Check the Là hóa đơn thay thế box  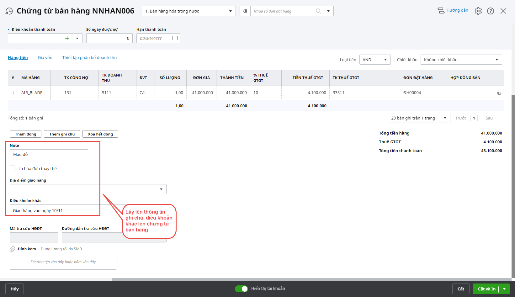[x=13, y=168]
